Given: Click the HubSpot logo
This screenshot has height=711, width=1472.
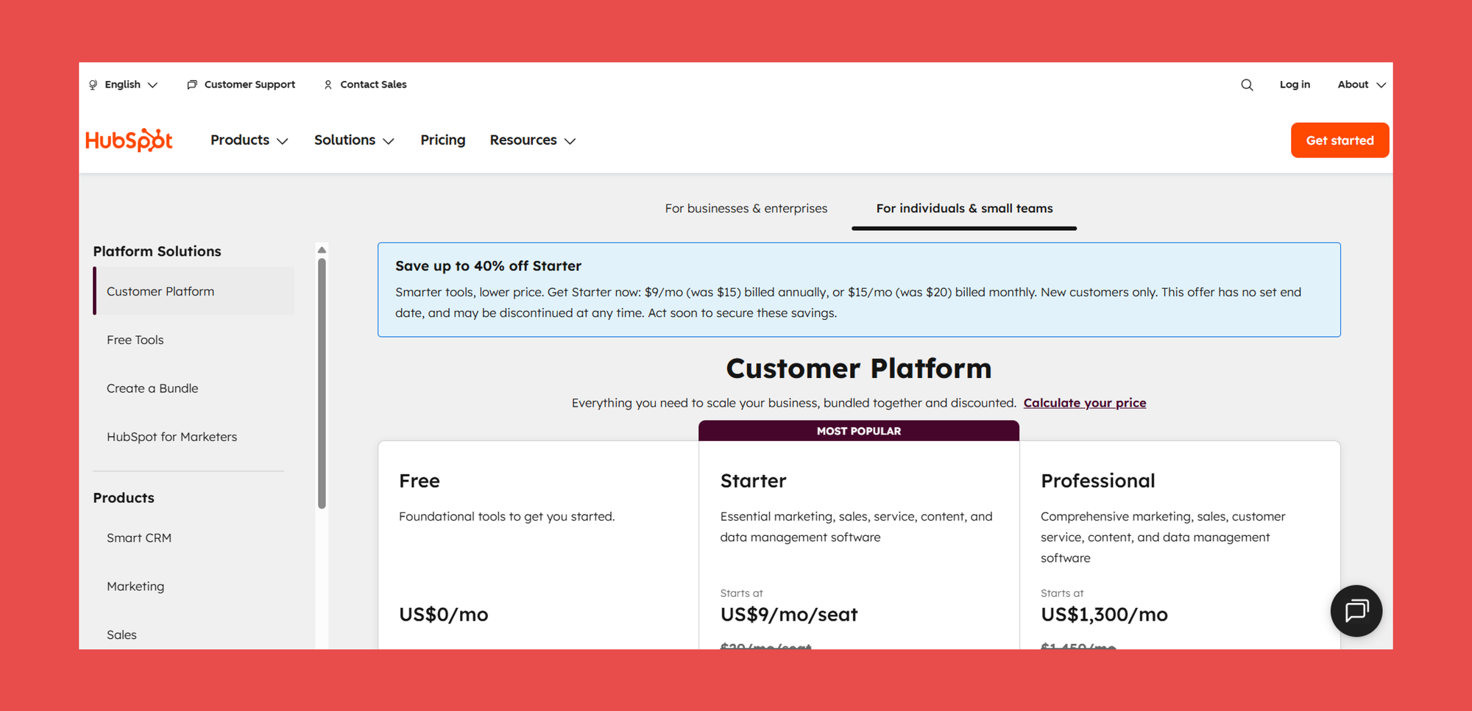Looking at the screenshot, I should click(129, 140).
